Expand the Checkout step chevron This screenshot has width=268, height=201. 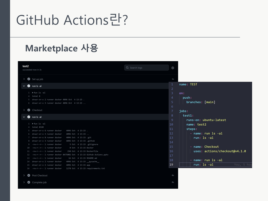(24, 110)
